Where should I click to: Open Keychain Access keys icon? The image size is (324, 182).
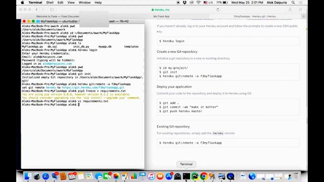(213, 176)
